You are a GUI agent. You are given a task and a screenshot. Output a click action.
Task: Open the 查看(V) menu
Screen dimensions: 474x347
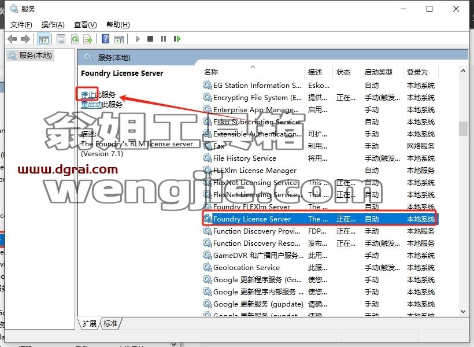85,25
